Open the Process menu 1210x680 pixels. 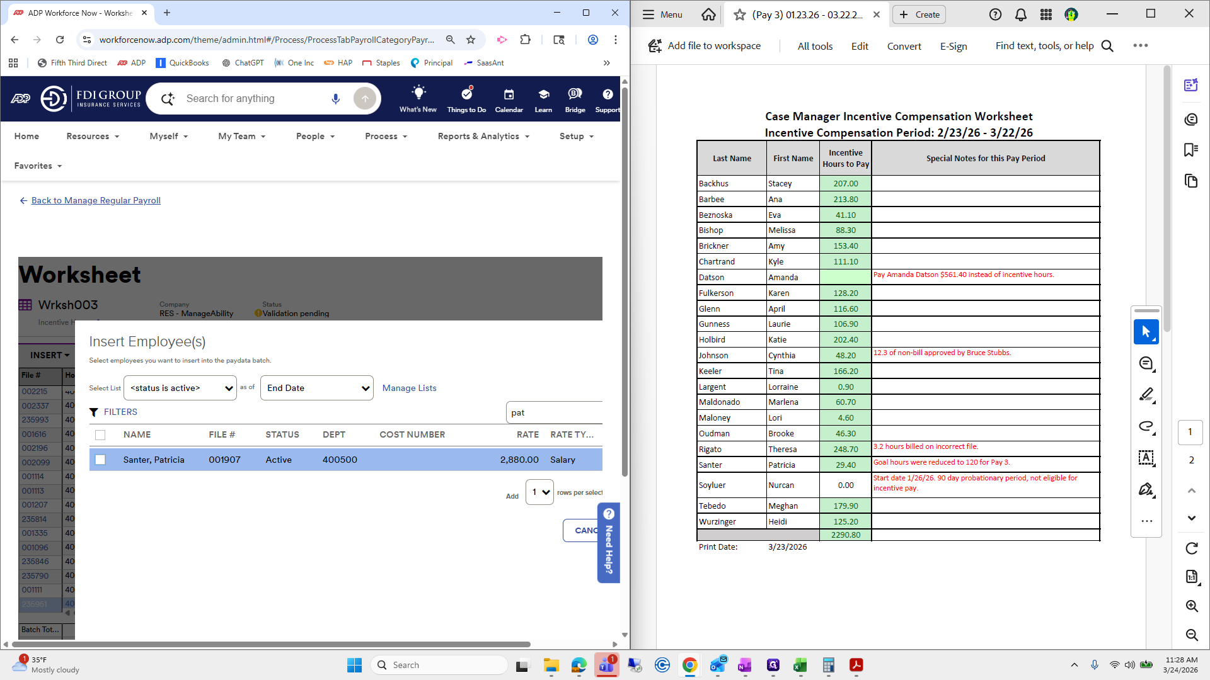click(x=386, y=136)
